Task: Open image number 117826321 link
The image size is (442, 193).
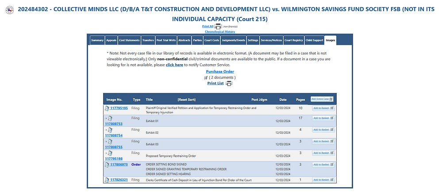Action: point(119,180)
